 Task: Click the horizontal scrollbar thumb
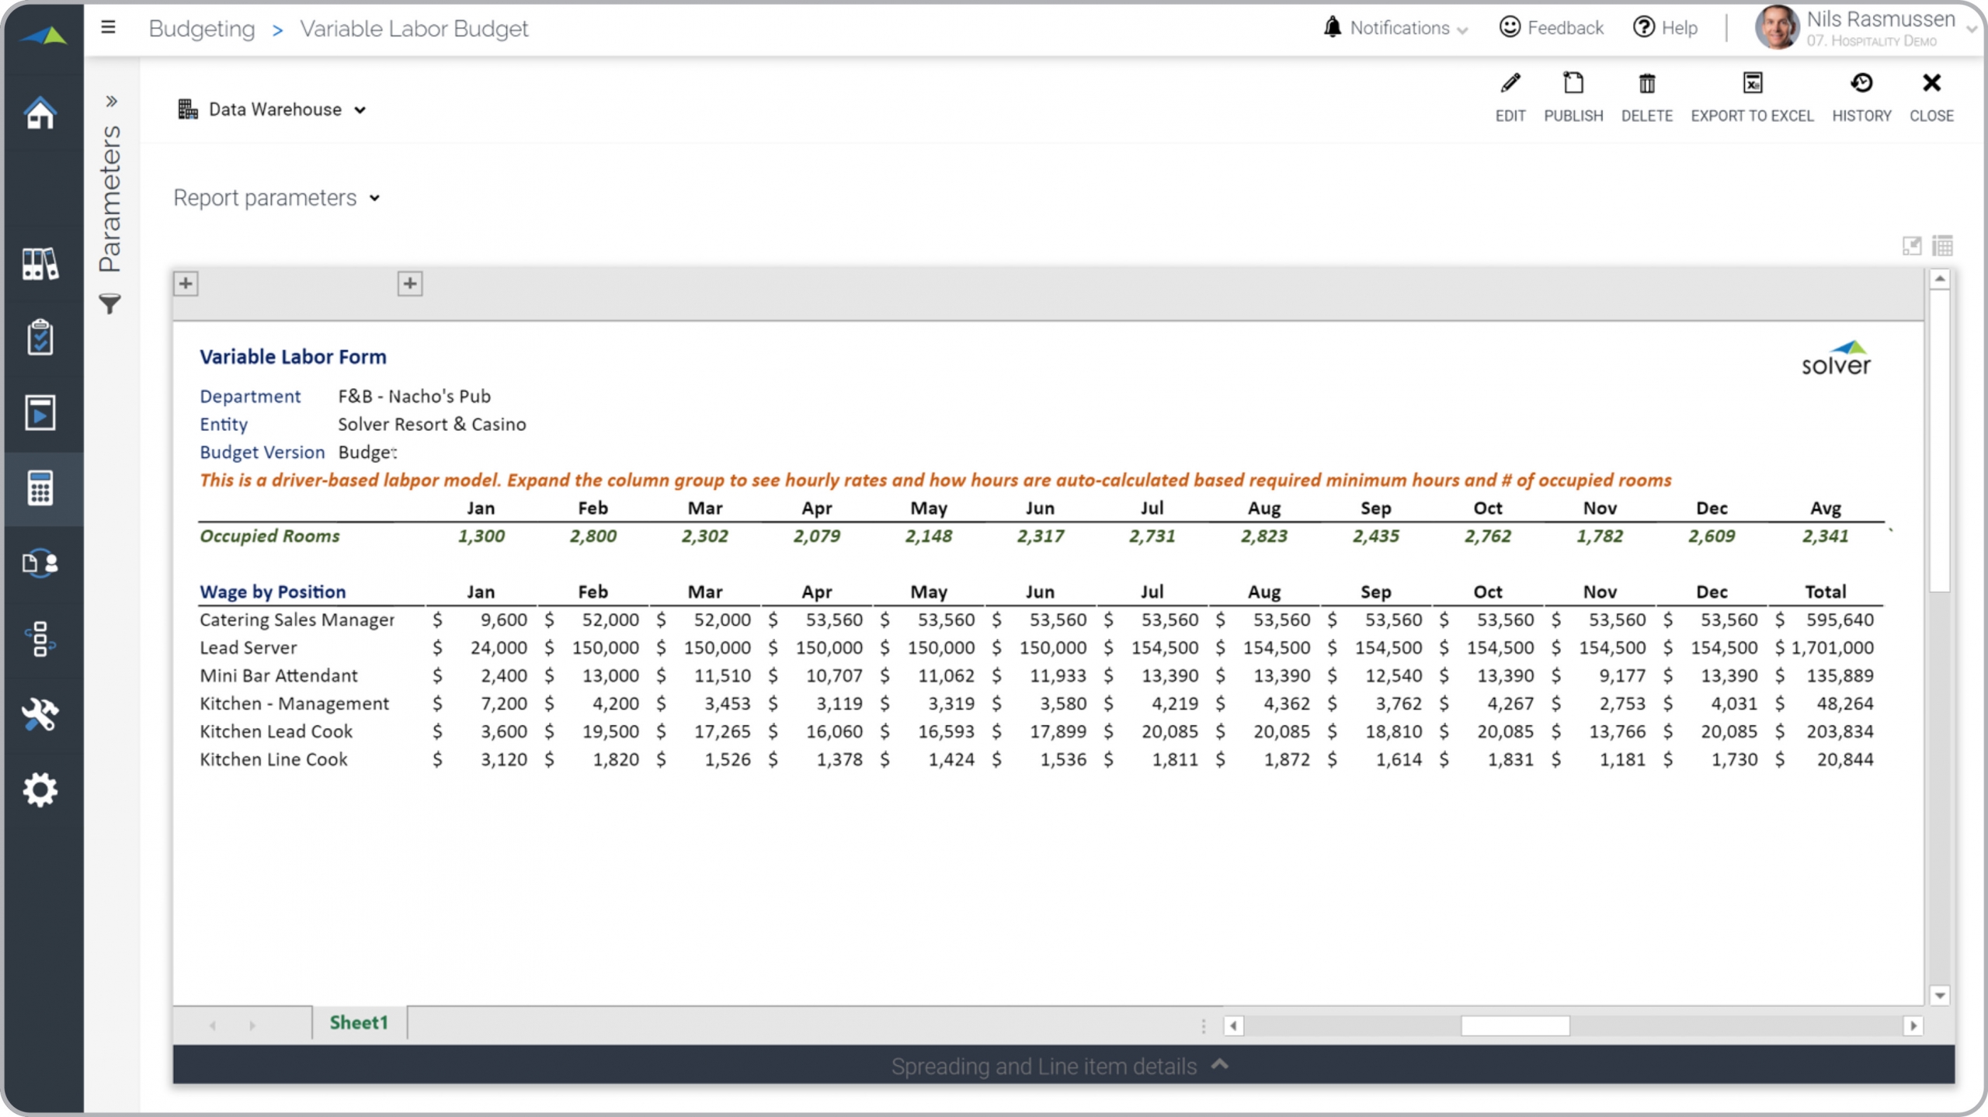click(1514, 1025)
